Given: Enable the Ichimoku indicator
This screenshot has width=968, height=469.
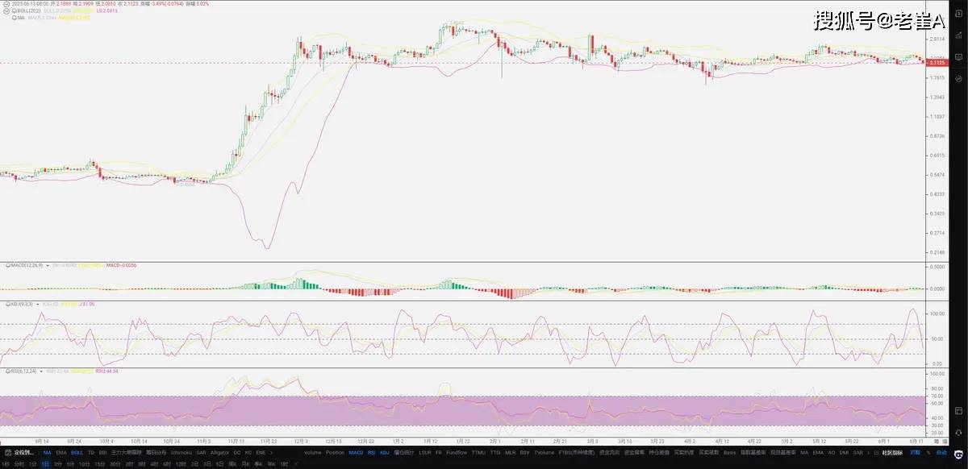Looking at the screenshot, I should 181,453.
